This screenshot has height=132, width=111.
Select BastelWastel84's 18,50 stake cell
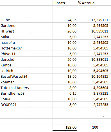pos(65,76)
